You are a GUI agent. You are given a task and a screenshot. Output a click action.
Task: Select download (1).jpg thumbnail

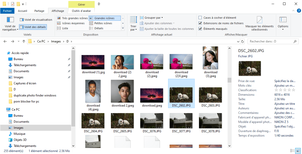[x=93, y=62]
